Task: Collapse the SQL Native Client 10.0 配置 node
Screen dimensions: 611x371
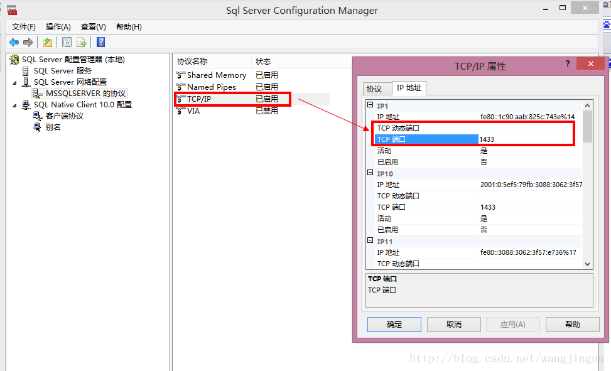Action: (x=15, y=105)
